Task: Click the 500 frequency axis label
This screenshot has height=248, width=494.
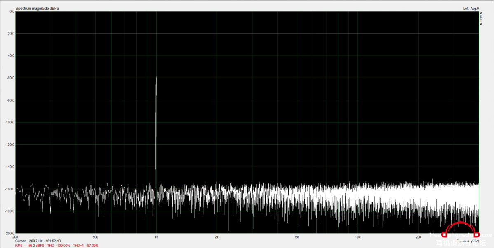Action: 96,236
